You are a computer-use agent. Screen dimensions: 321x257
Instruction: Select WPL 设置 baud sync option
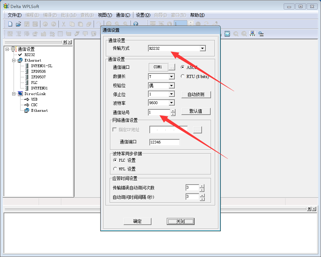point(115,169)
